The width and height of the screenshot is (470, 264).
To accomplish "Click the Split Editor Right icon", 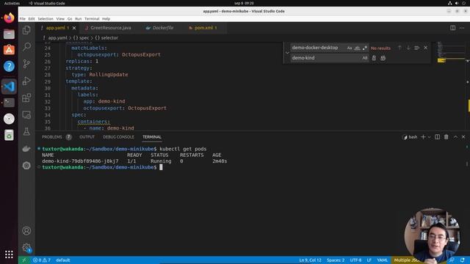I will tap(452, 28).
